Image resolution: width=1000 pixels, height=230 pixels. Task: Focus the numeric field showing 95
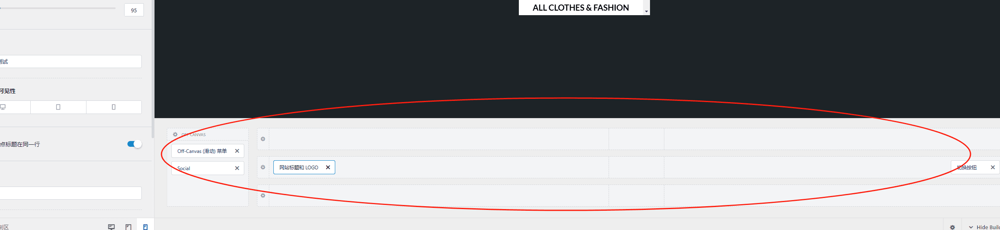tap(134, 10)
